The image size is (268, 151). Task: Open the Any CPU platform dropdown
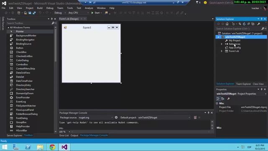78,13
